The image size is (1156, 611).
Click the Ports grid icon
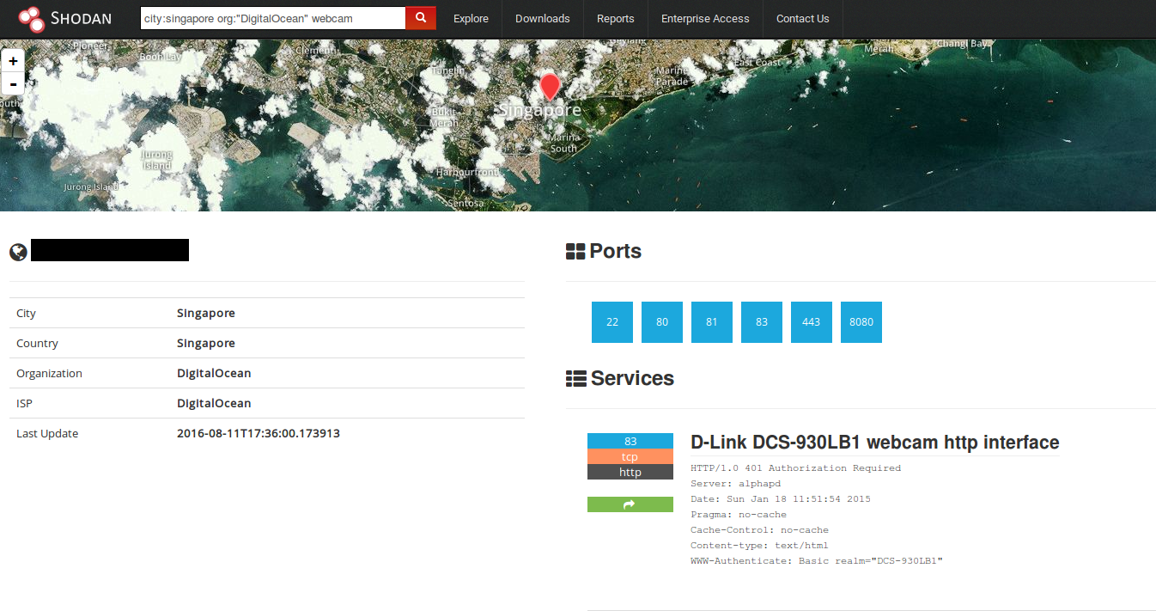click(x=575, y=252)
